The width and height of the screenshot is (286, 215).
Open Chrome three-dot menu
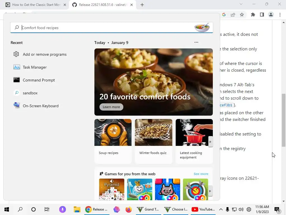coord(280,15)
